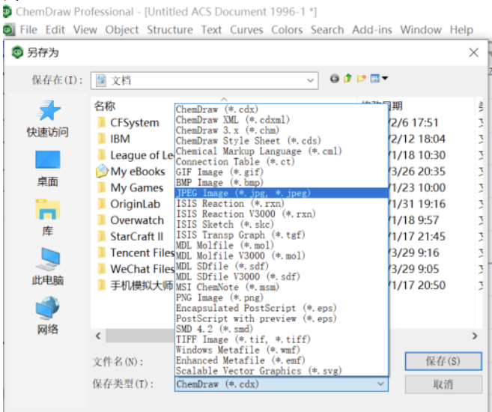This screenshot has width=492, height=412.
Task: Open the Edit menu
Action: (x=55, y=30)
